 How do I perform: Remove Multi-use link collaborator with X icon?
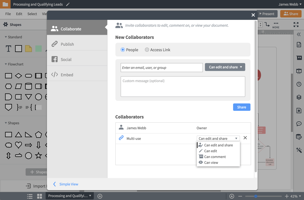(245, 138)
